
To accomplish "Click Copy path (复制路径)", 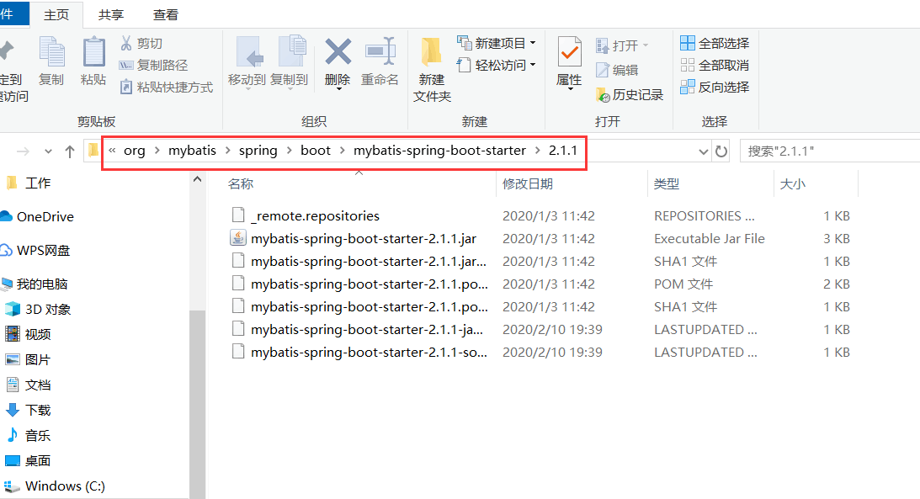I will pyautogui.click(x=154, y=65).
